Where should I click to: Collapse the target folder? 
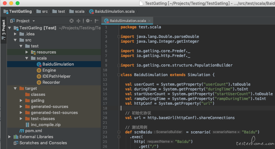15,89
